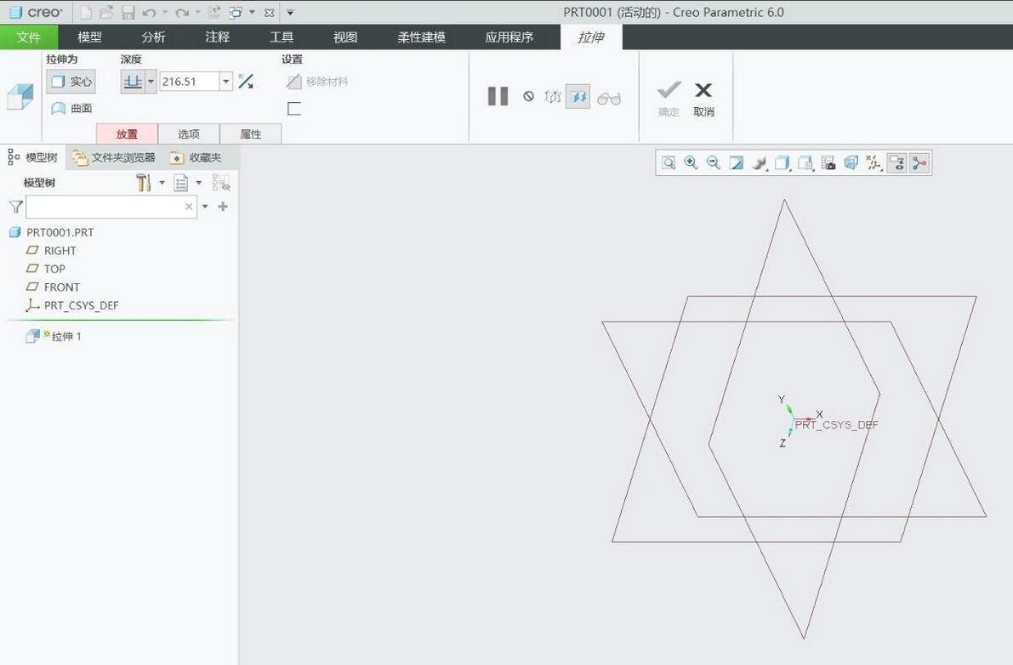
Task: Open the 选项 options panel
Action: [189, 134]
